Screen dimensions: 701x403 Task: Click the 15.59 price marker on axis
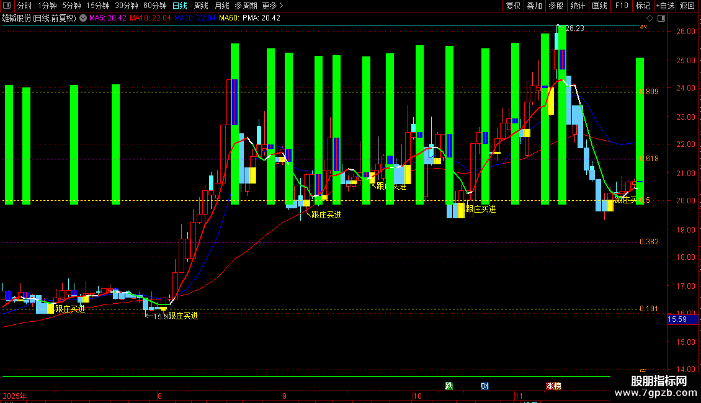(682, 319)
